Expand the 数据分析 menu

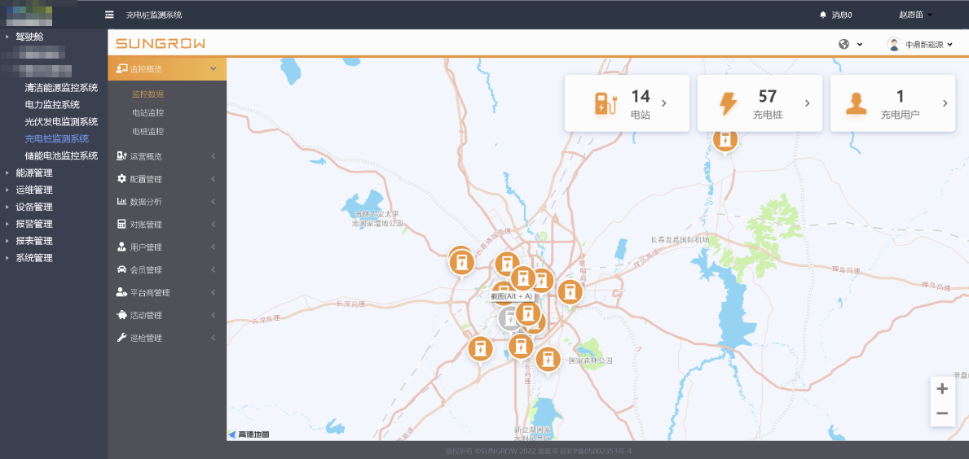pos(167,202)
